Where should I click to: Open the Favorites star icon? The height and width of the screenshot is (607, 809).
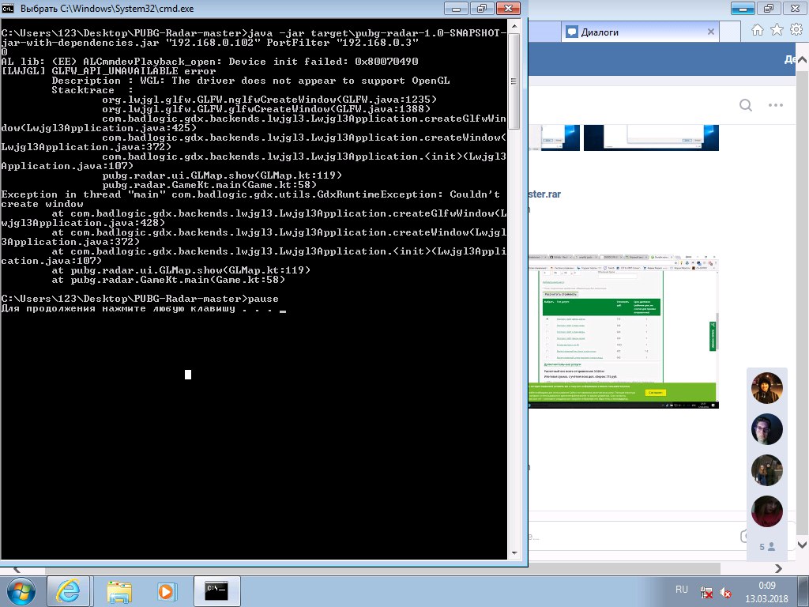tap(777, 30)
